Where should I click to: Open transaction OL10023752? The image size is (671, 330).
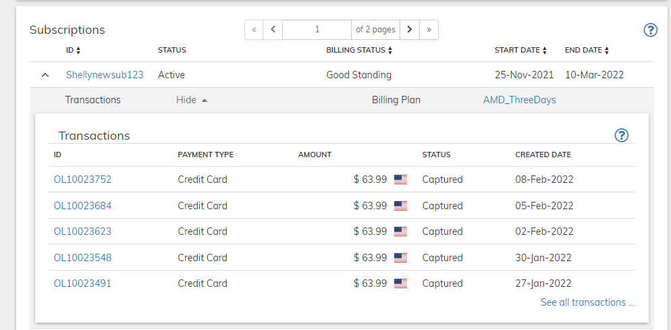coord(82,180)
